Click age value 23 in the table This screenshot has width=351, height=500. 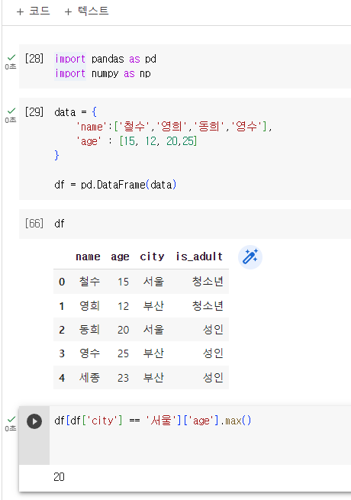tap(123, 378)
